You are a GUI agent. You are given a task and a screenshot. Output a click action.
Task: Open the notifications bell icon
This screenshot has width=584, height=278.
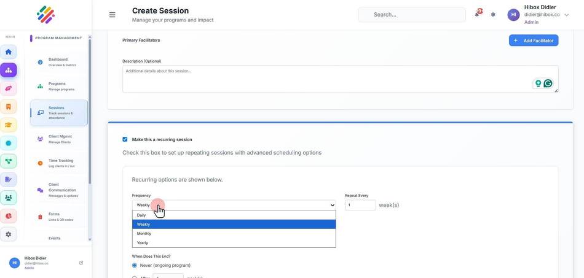click(x=477, y=15)
